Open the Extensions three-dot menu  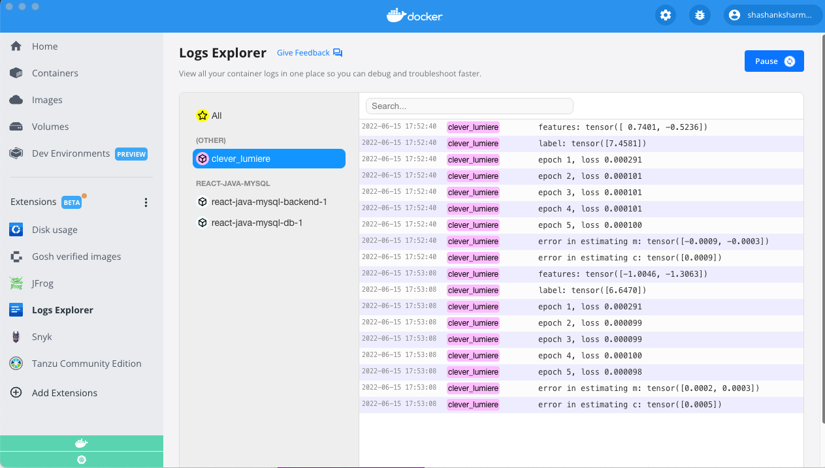[146, 202]
